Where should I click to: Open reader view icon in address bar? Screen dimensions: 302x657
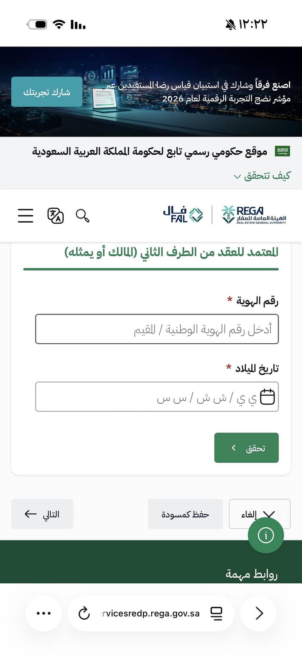216,613
